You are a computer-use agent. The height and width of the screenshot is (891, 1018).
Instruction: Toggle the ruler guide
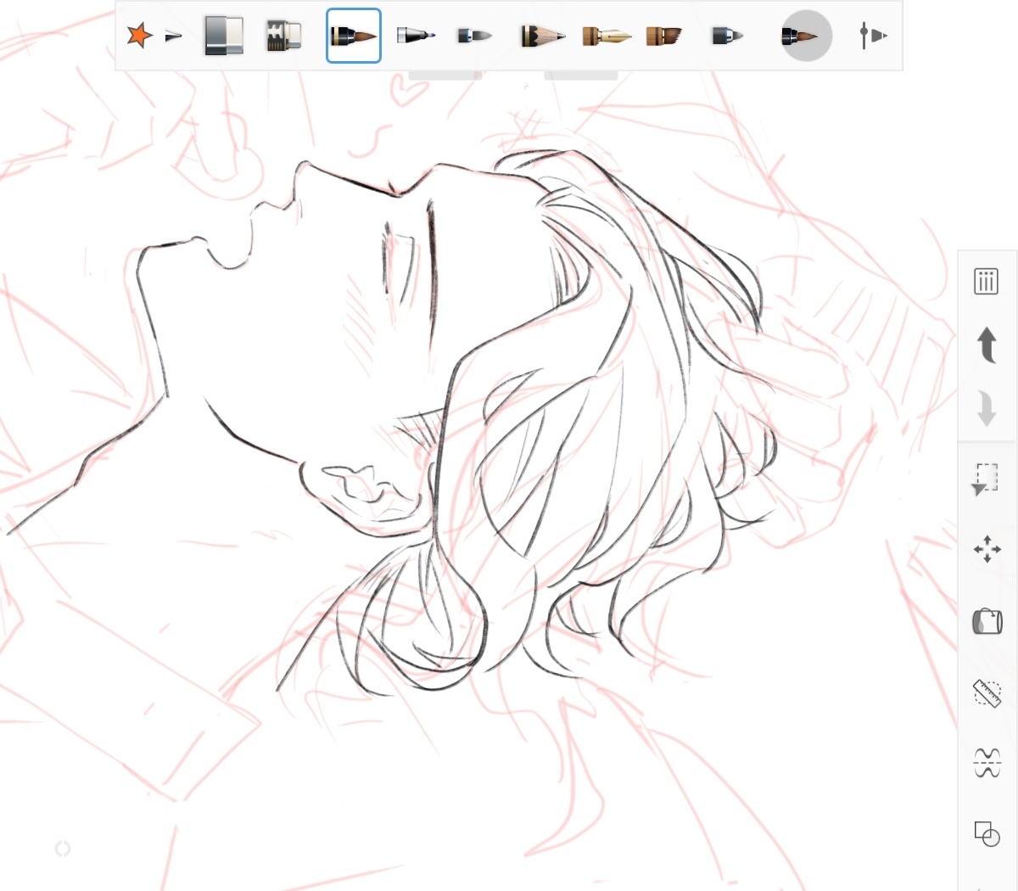(x=987, y=693)
